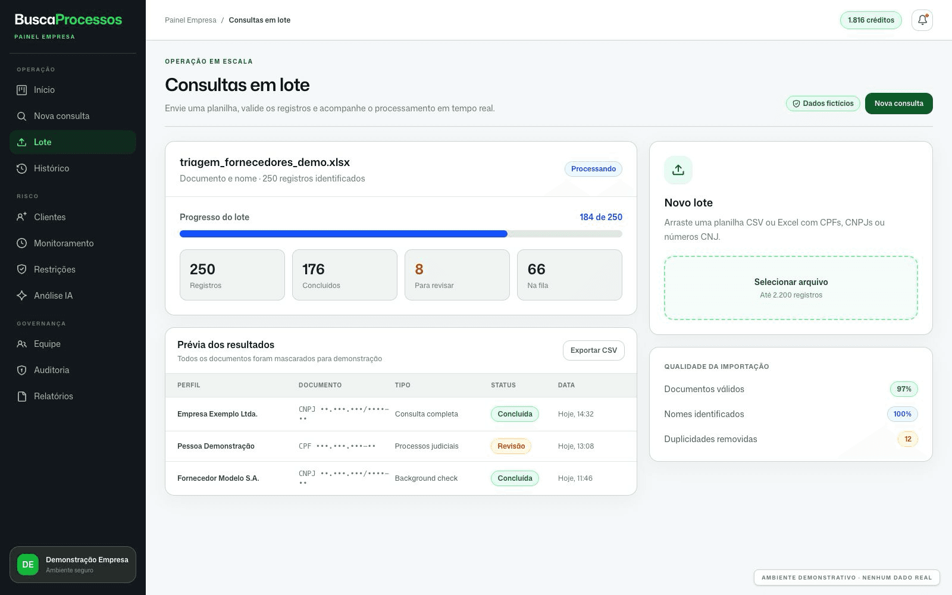Click the Revisão status badge
The image size is (952, 595).
[511, 446]
